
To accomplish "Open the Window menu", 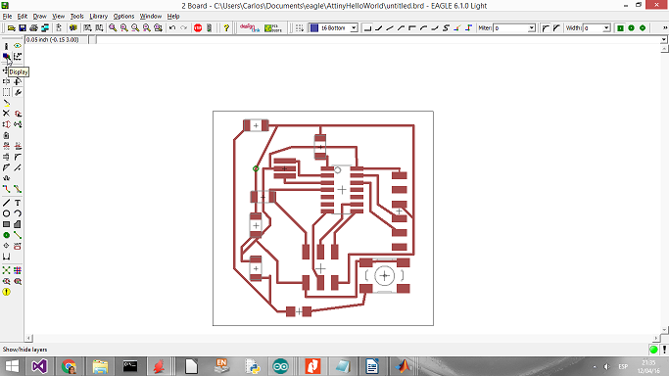I will (x=151, y=17).
